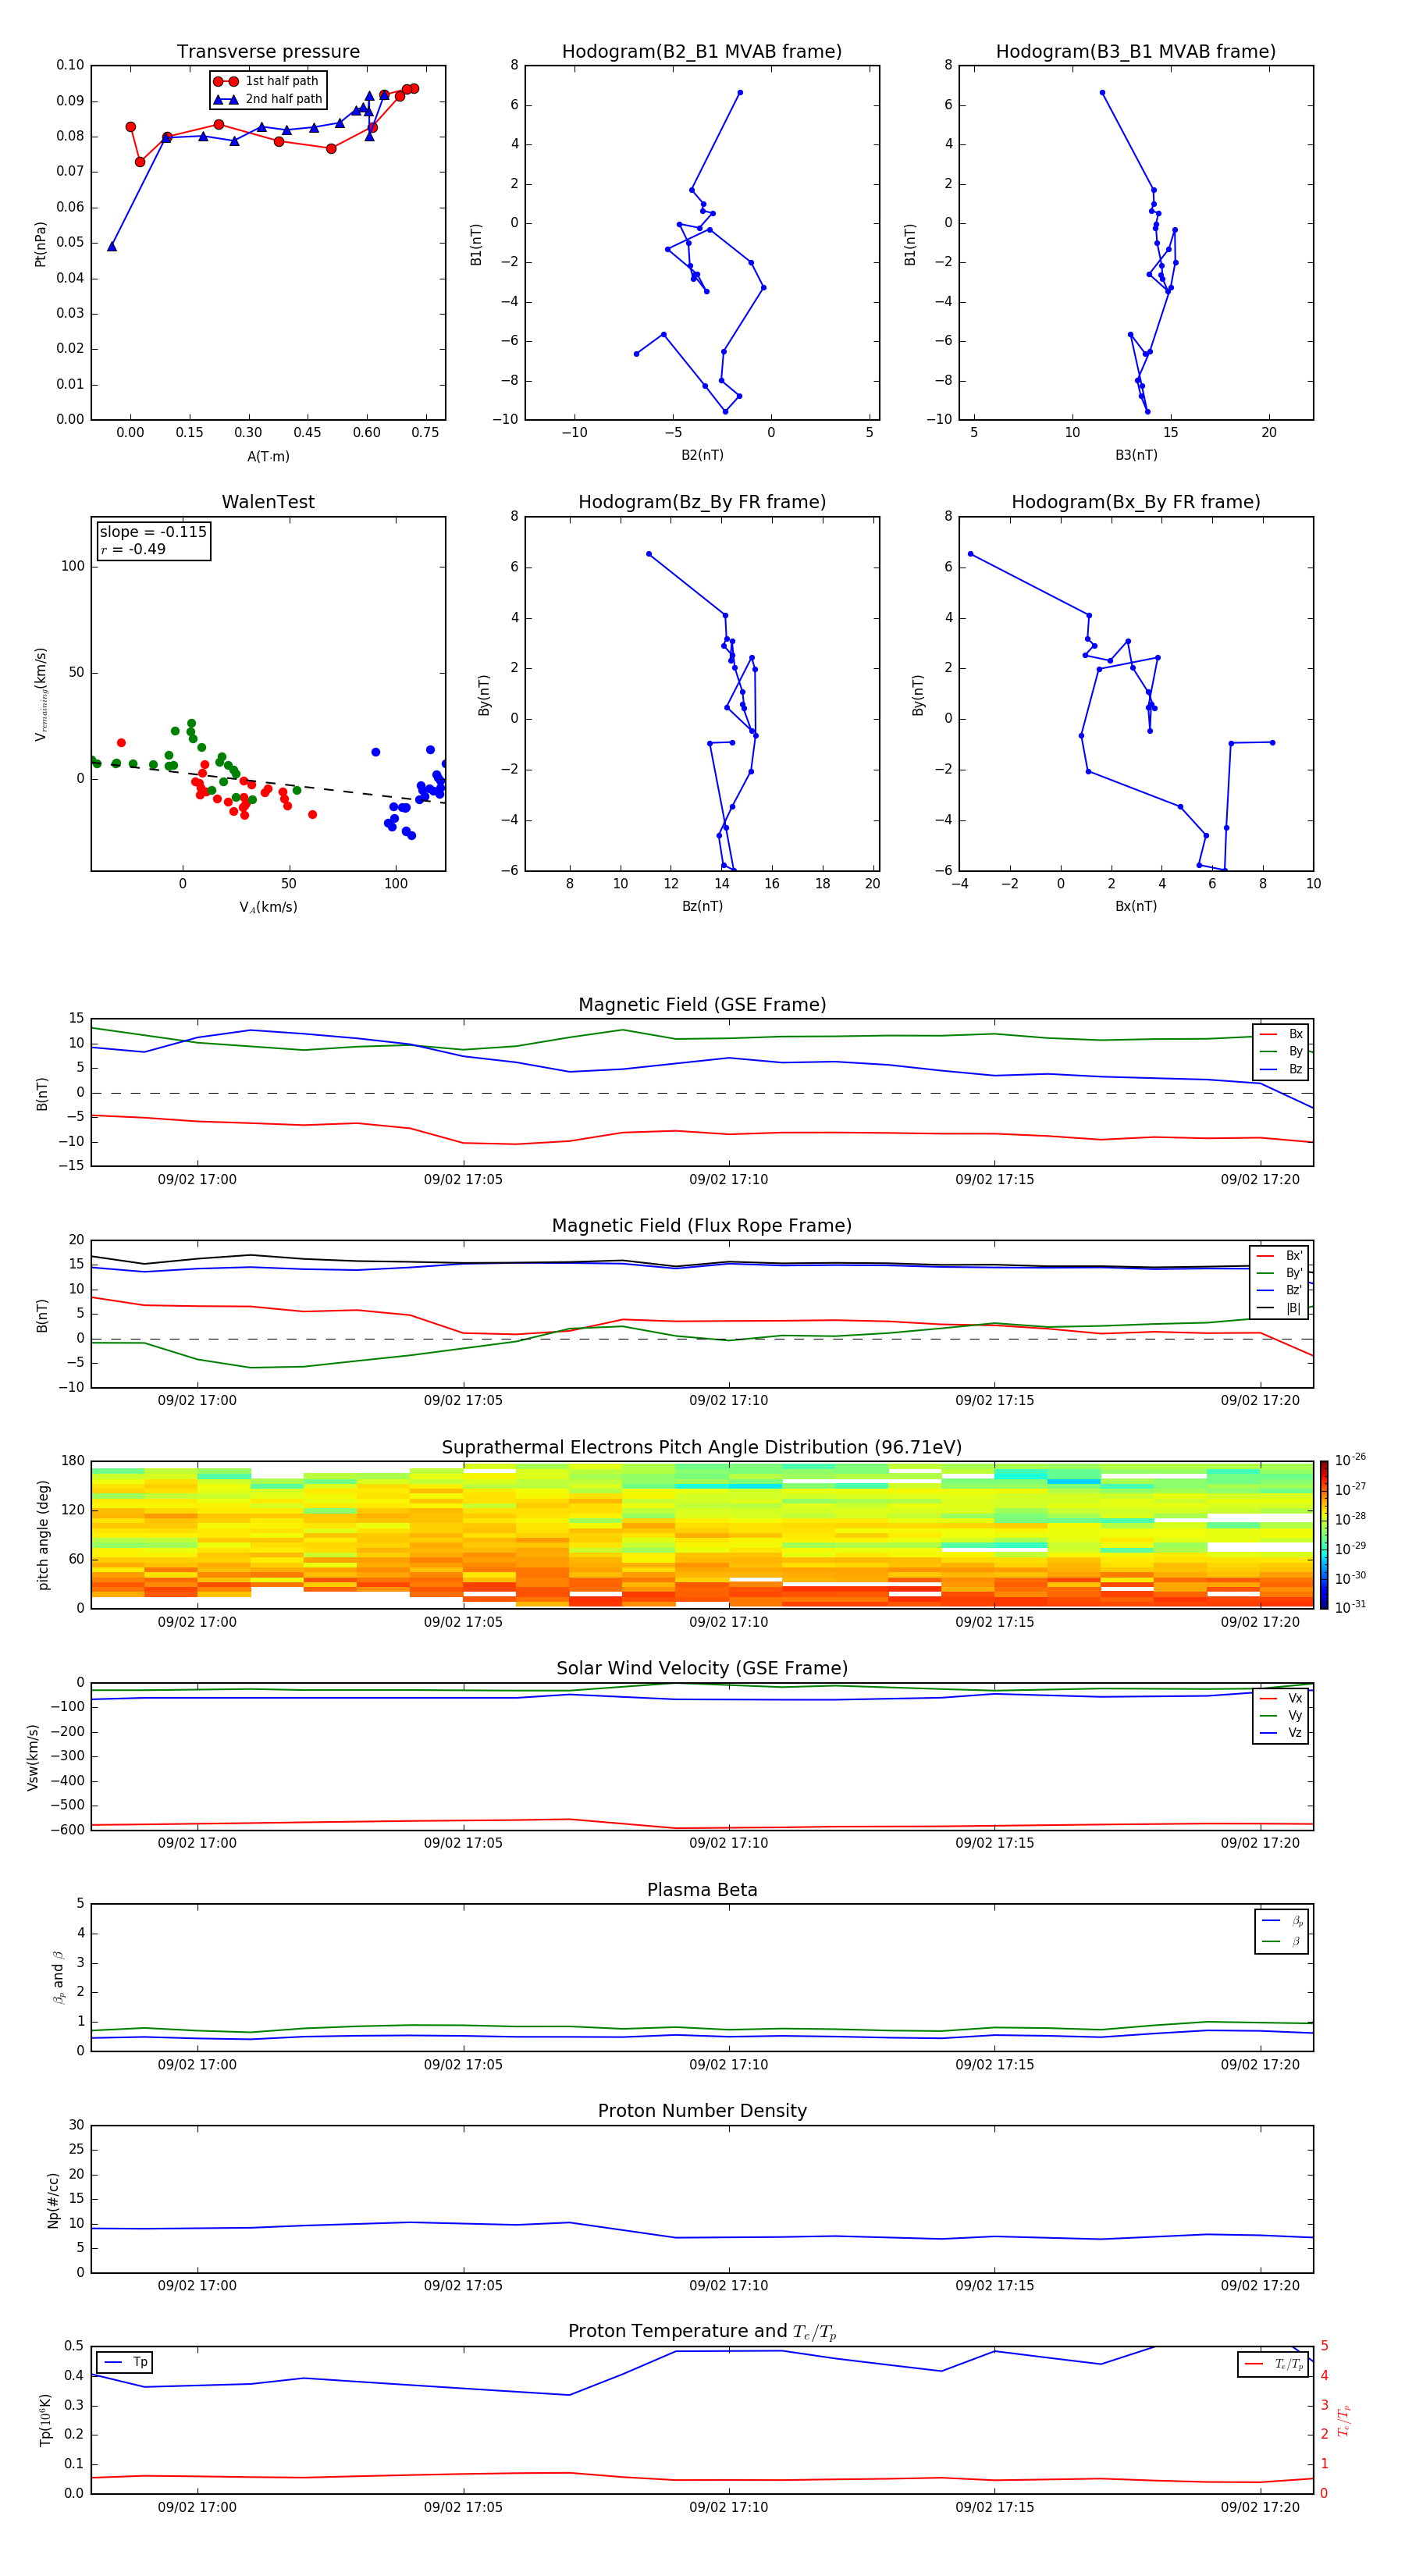
Task: Click 'A(T·m)' x-axis label
Action: coord(268,457)
